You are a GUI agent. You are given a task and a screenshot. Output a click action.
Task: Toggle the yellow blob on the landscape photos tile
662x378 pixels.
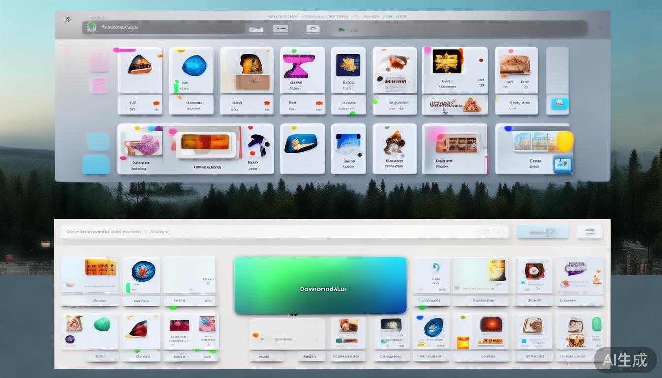click(565, 141)
